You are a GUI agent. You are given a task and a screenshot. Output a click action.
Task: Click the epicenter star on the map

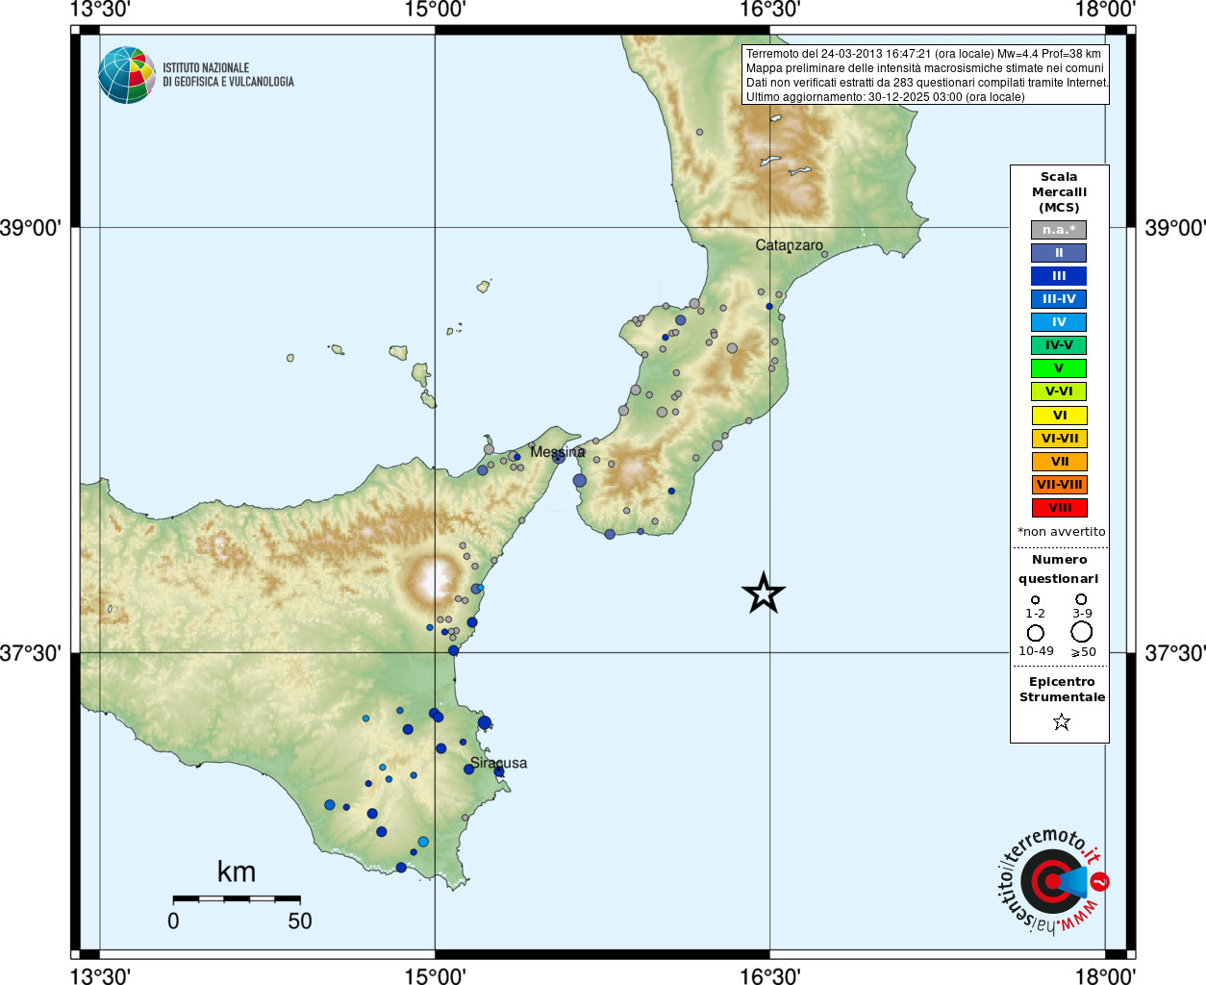764,594
